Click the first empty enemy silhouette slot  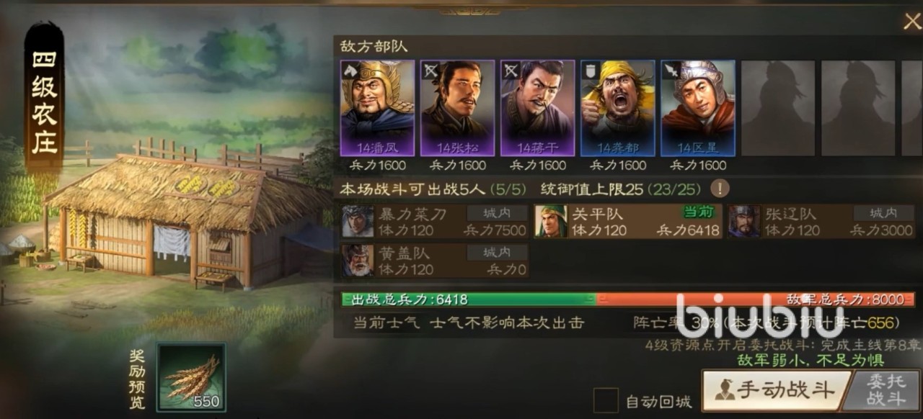778,108
